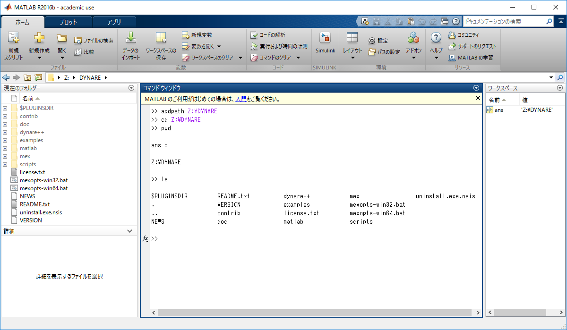The image size is (567, 330).
Task: Click the 新規作成 (New) plus icon
Action: click(x=39, y=38)
